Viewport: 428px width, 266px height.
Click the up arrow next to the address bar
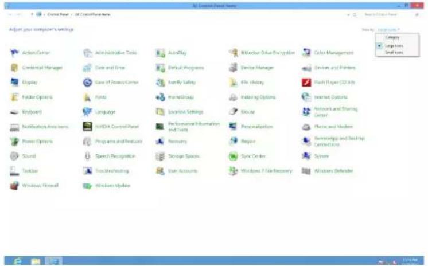(32, 14)
